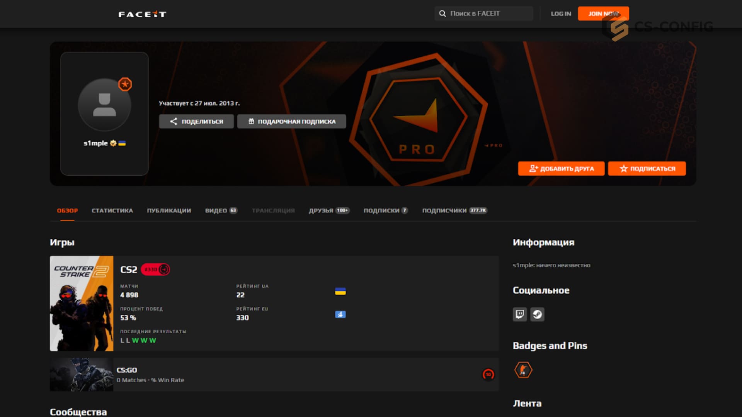Click the 'Сообщества' heading
Screen dimensions: 742x417
click(78, 412)
